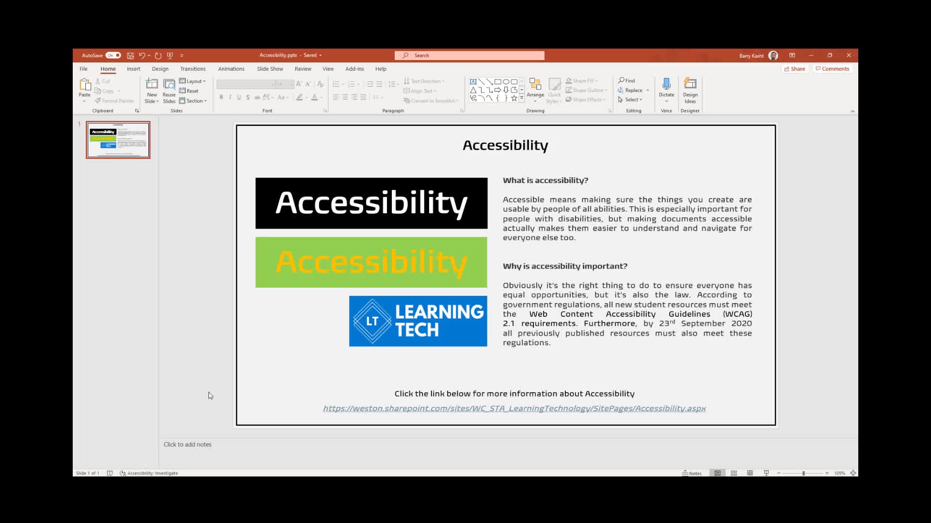Collapse the ribbon
Screen dimensions: 931x523
tap(852, 111)
